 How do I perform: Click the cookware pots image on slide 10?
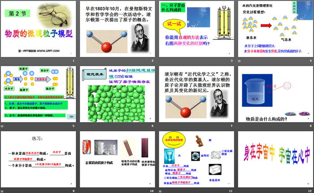[x=106, y=147]
